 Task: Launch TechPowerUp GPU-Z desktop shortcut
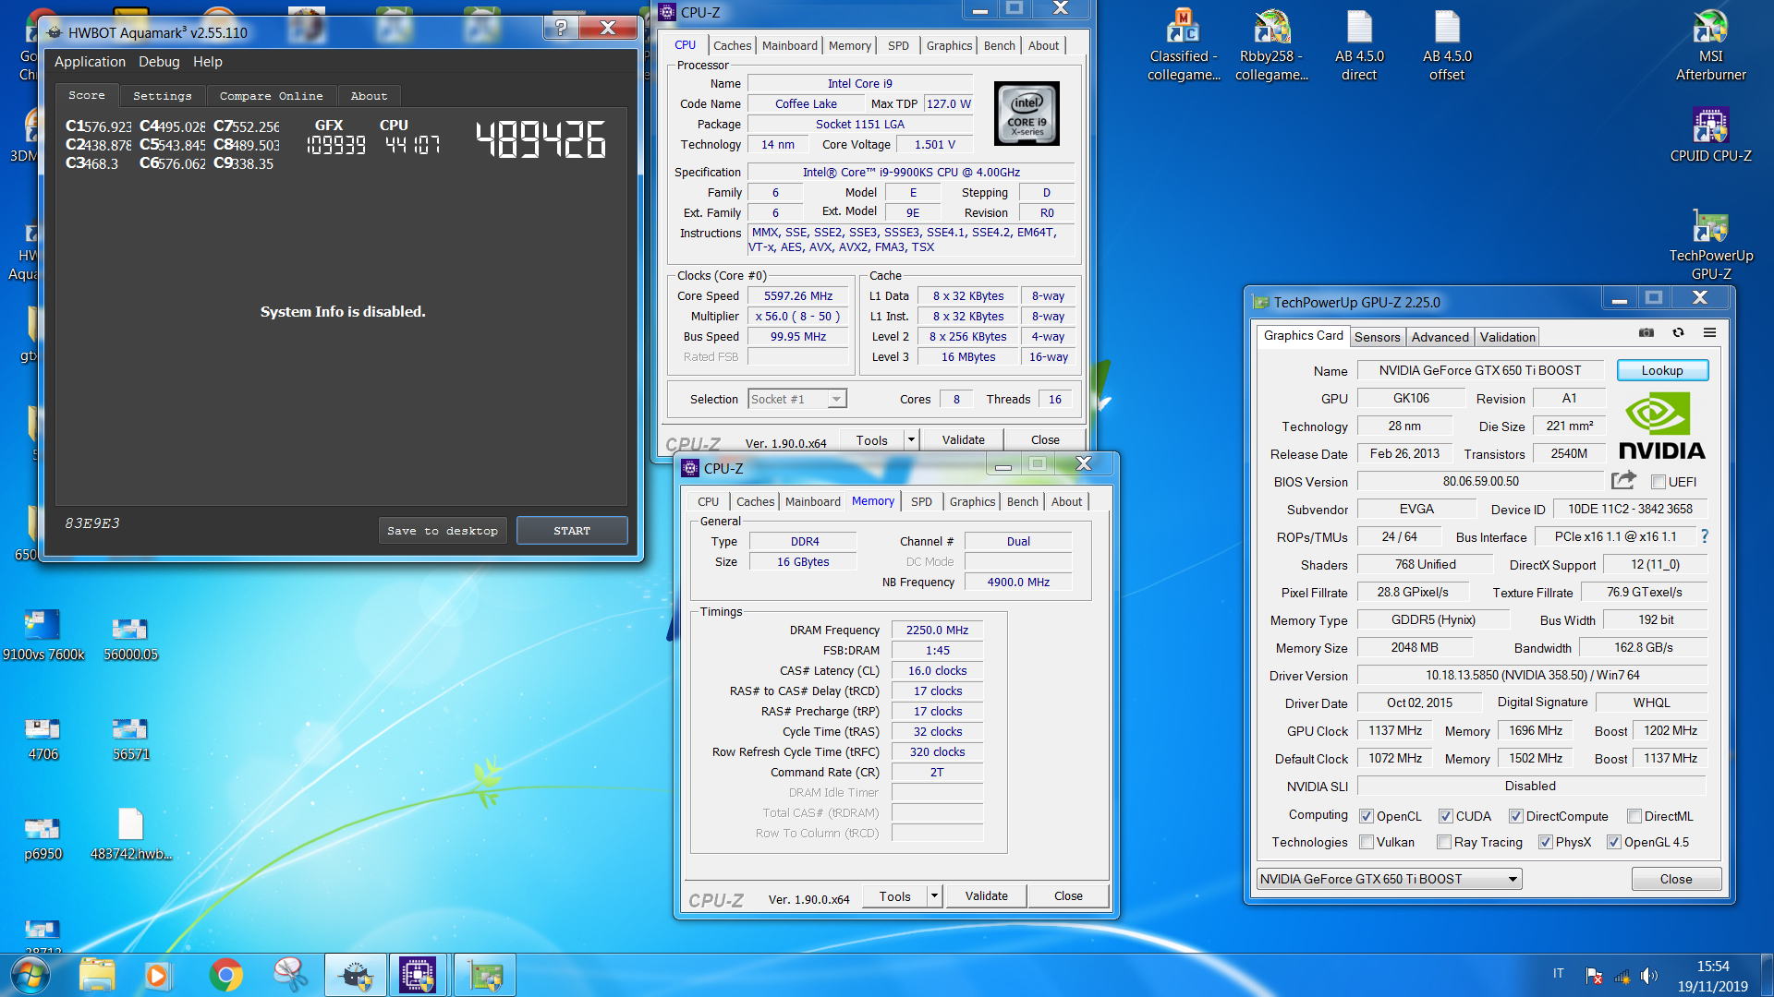pyautogui.click(x=1710, y=244)
